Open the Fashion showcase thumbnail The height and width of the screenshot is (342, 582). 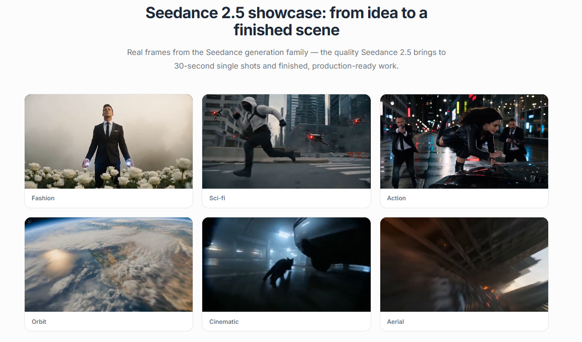[109, 141]
